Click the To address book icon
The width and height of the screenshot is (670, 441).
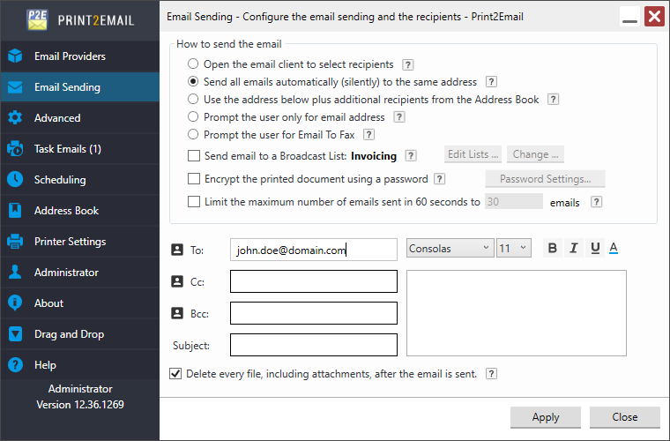(175, 250)
